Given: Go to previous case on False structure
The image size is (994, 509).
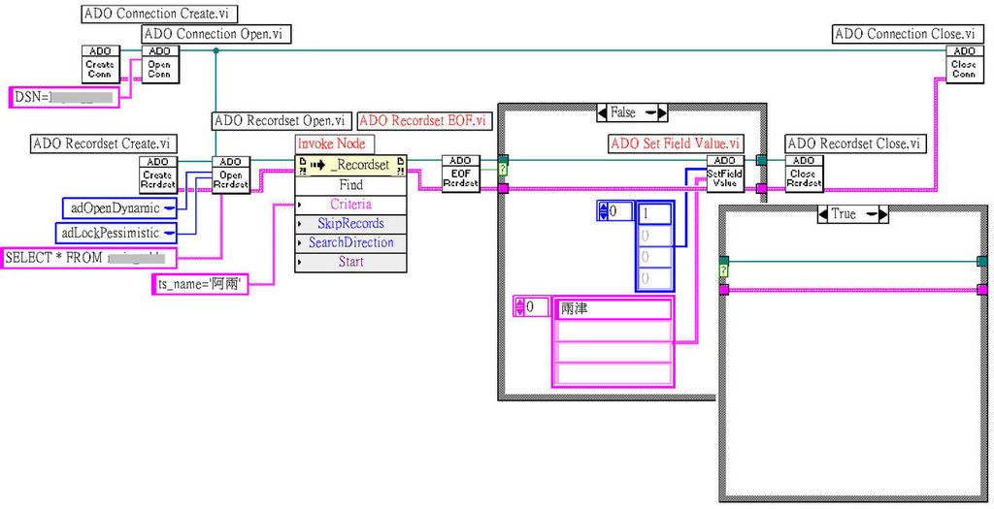Looking at the screenshot, I should pyautogui.click(x=602, y=113).
